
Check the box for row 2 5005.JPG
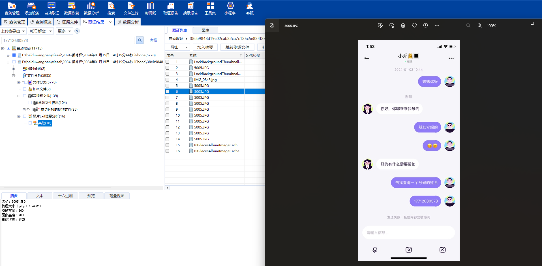pos(168,68)
